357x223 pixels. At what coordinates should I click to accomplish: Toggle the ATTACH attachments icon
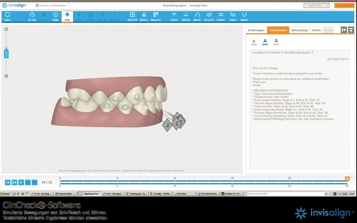coord(44,15)
